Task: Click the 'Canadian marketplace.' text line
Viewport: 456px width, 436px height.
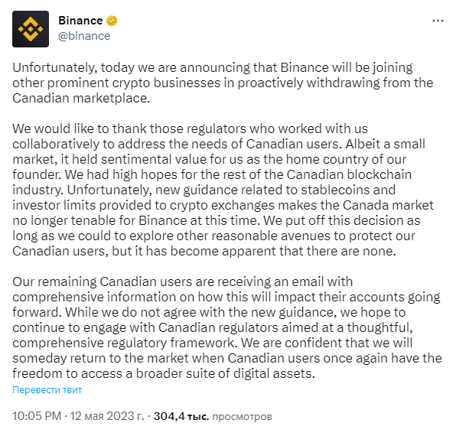Action: click(x=81, y=98)
